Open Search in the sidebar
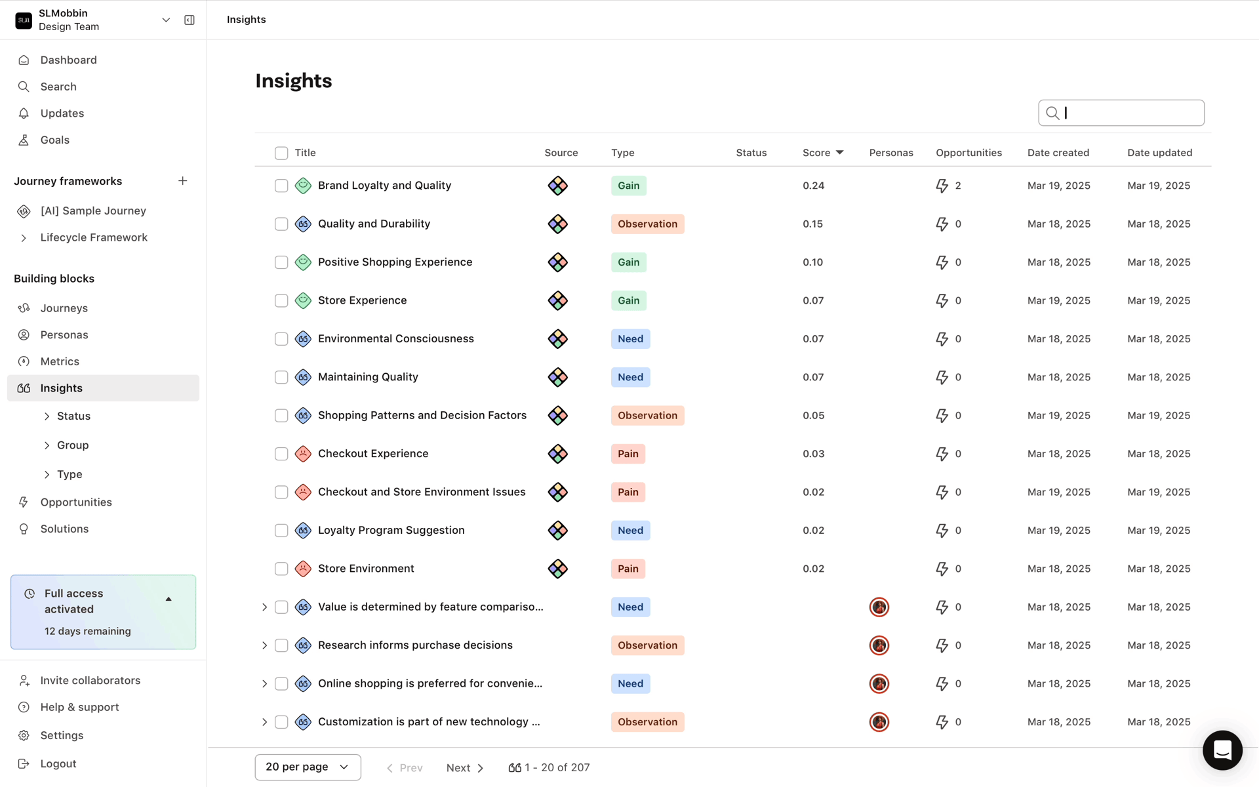 click(x=58, y=87)
